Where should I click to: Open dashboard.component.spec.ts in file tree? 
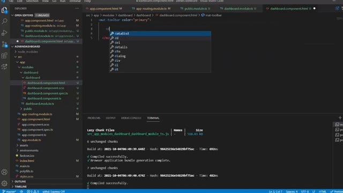(x=47, y=93)
